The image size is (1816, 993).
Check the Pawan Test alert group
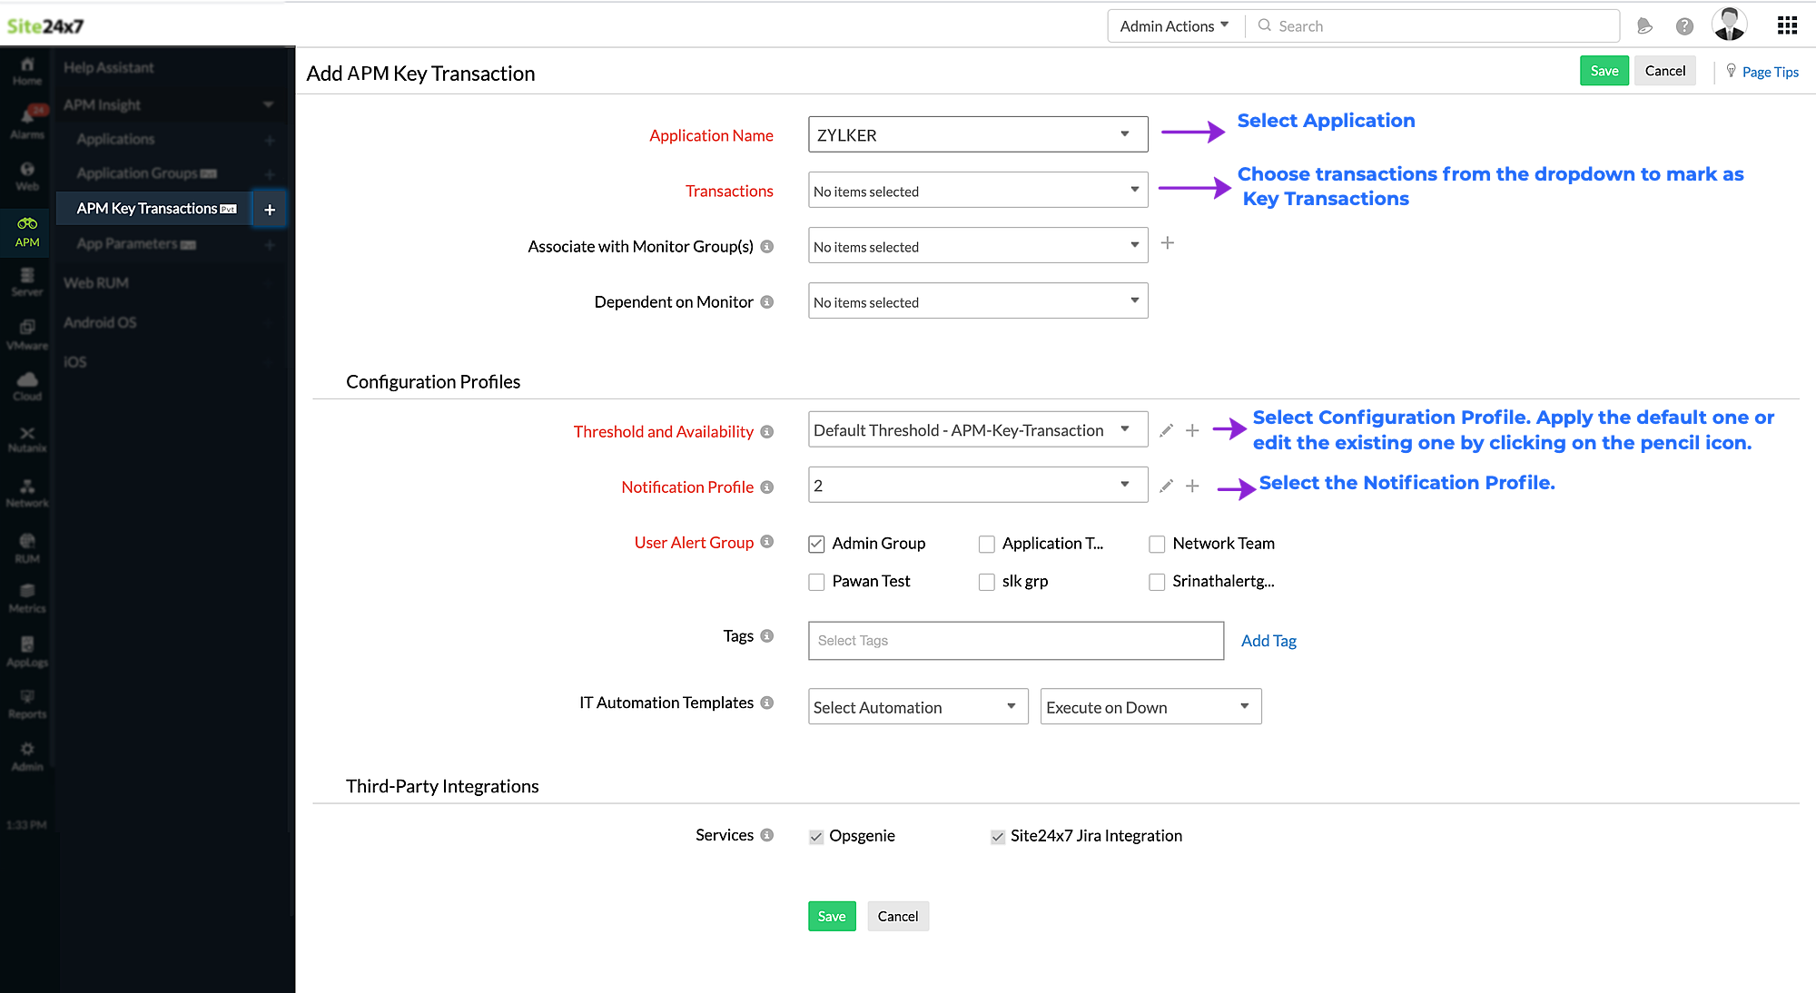point(816,582)
